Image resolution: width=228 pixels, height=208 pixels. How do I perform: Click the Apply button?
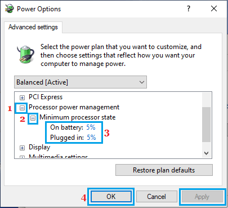[x=202, y=197]
